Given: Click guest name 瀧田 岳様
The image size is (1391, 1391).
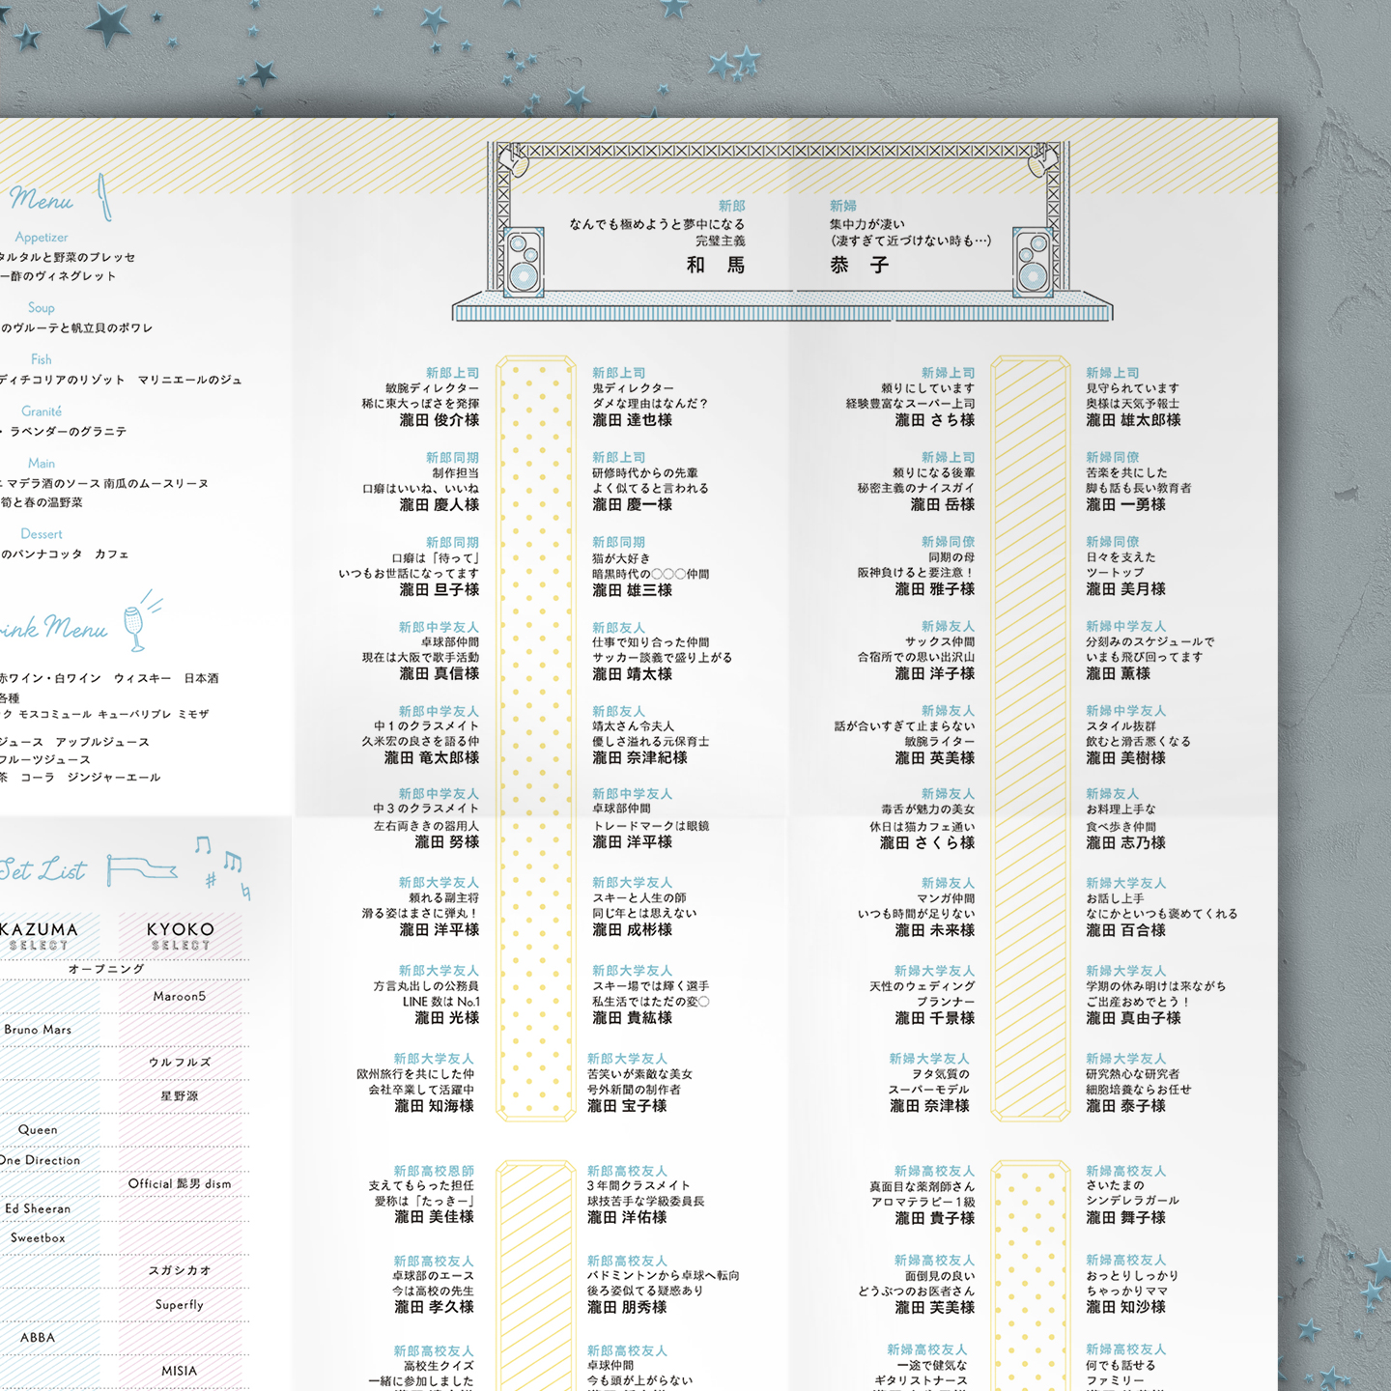Looking at the screenshot, I should [943, 505].
